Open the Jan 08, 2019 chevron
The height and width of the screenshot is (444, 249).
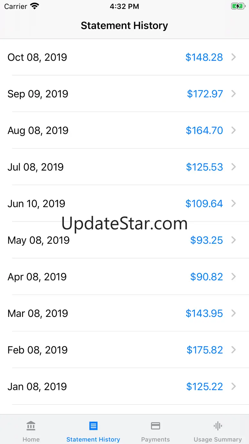point(234,386)
